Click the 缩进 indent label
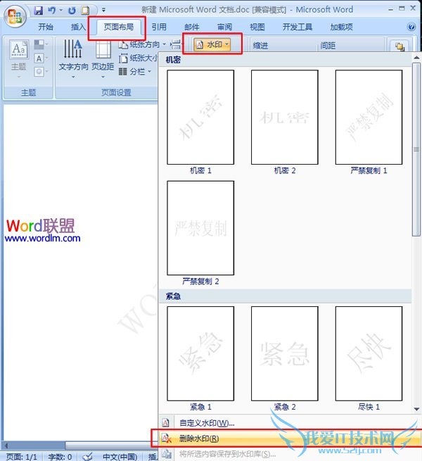This screenshot has height=461, width=422. [x=260, y=46]
